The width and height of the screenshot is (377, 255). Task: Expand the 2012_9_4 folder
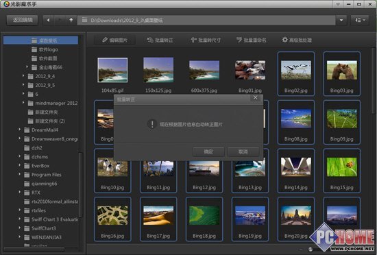coord(23,75)
